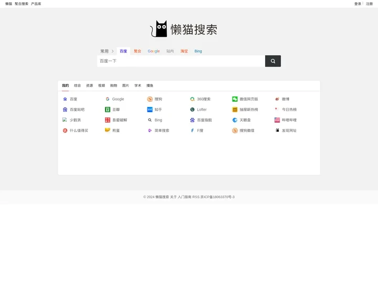Open the 少数派 icon

(65, 119)
